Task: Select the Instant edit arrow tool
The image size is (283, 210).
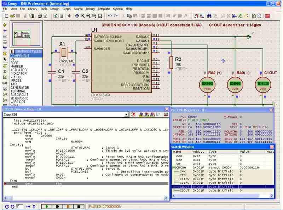Action: tap(5, 59)
